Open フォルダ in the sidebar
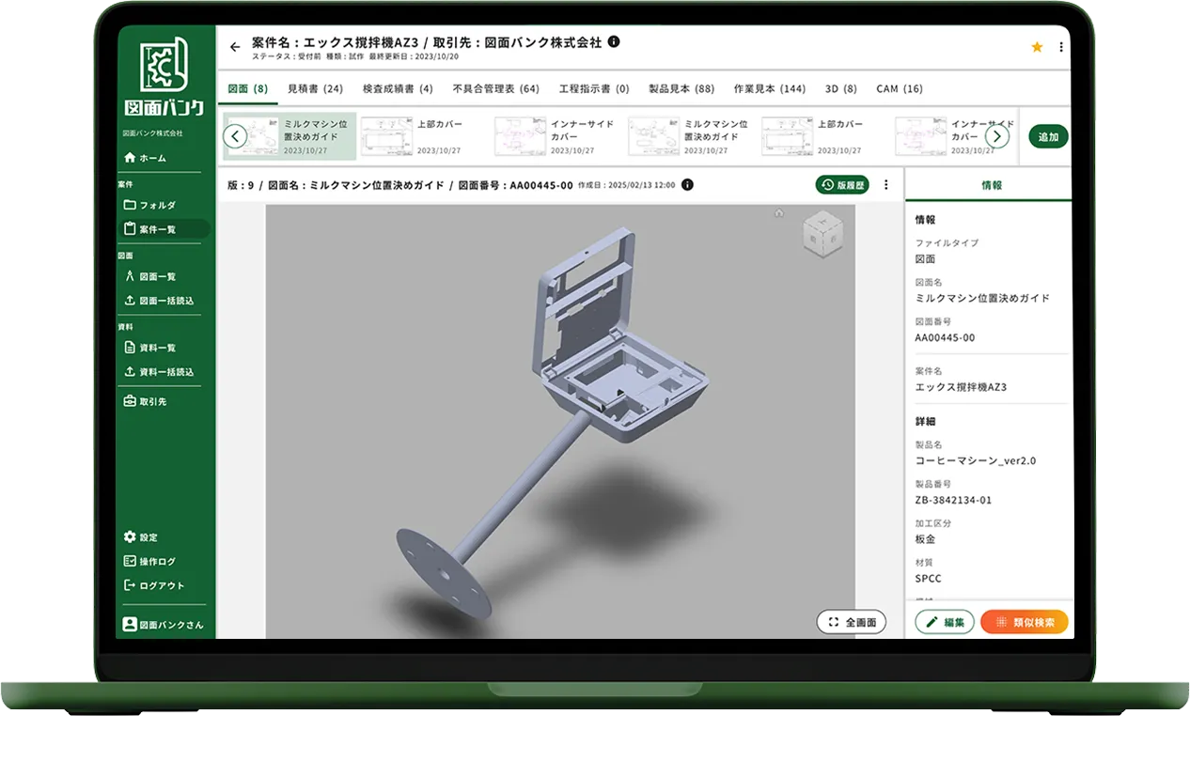This screenshot has height=761, width=1190. tap(149, 205)
